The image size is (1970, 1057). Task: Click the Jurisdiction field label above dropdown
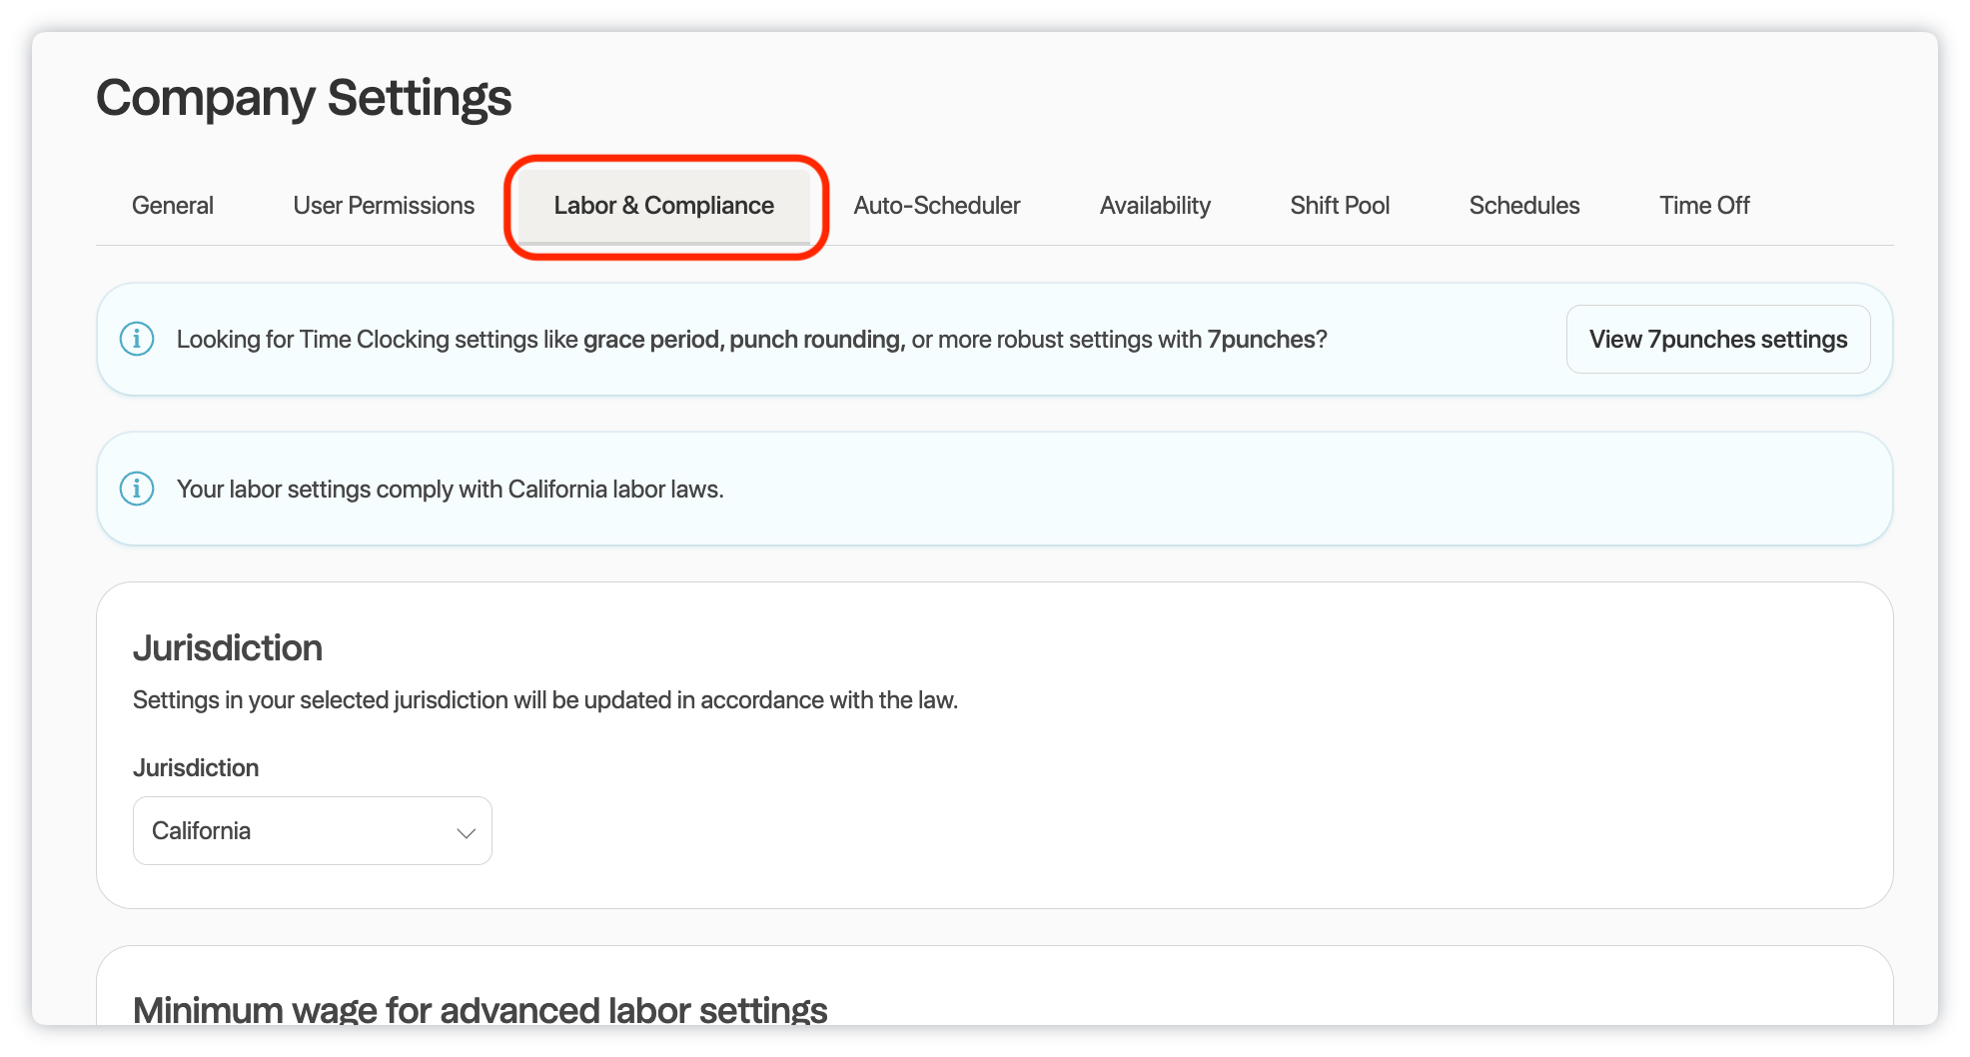click(196, 768)
